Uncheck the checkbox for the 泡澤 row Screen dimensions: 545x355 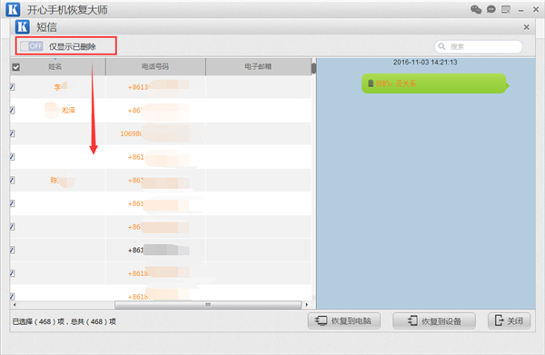pos(12,110)
